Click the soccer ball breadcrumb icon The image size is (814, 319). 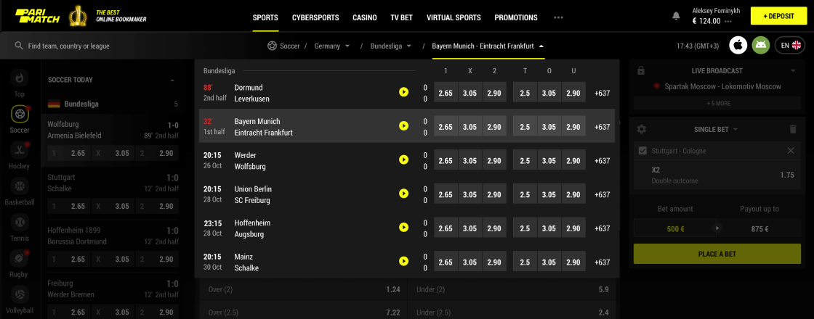point(272,46)
